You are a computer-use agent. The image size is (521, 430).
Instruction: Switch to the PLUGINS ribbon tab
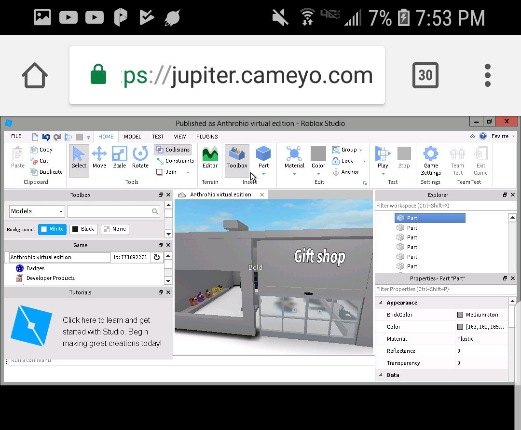click(x=207, y=137)
